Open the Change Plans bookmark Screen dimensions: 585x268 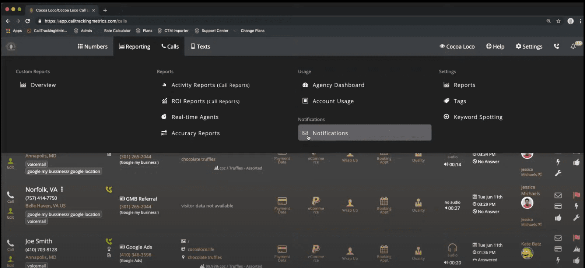[252, 31]
